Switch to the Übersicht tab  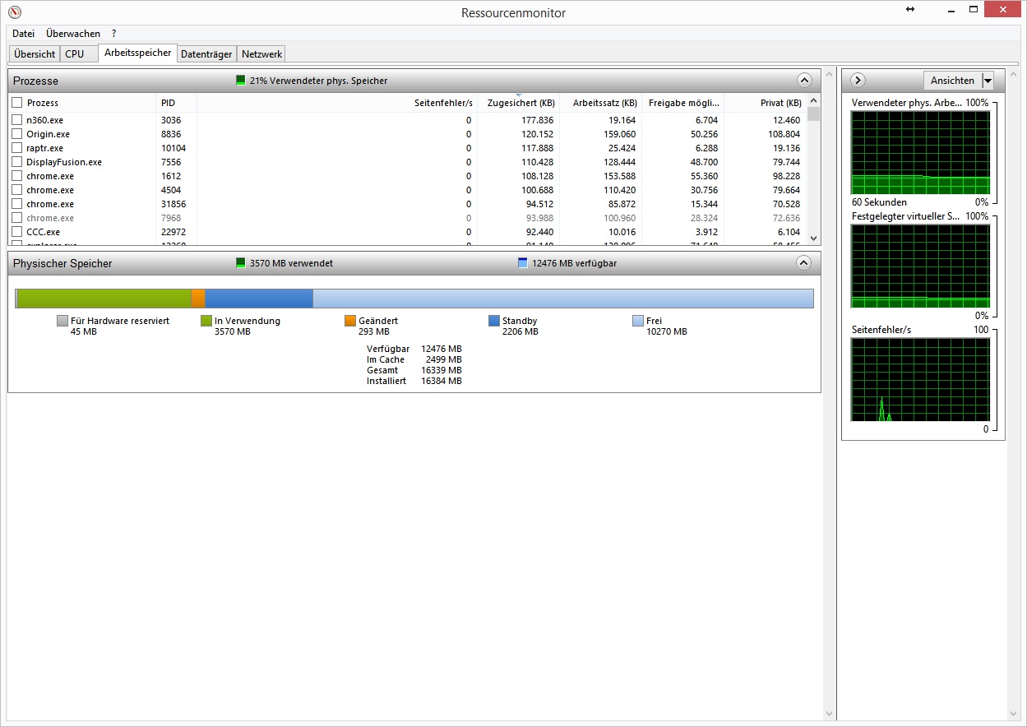pos(35,54)
